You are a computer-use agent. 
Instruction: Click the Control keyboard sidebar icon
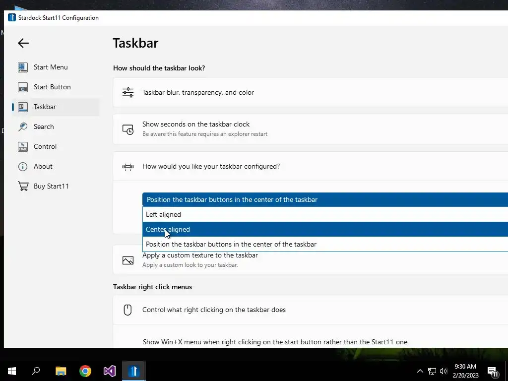pyautogui.click(x=23, y=146)
